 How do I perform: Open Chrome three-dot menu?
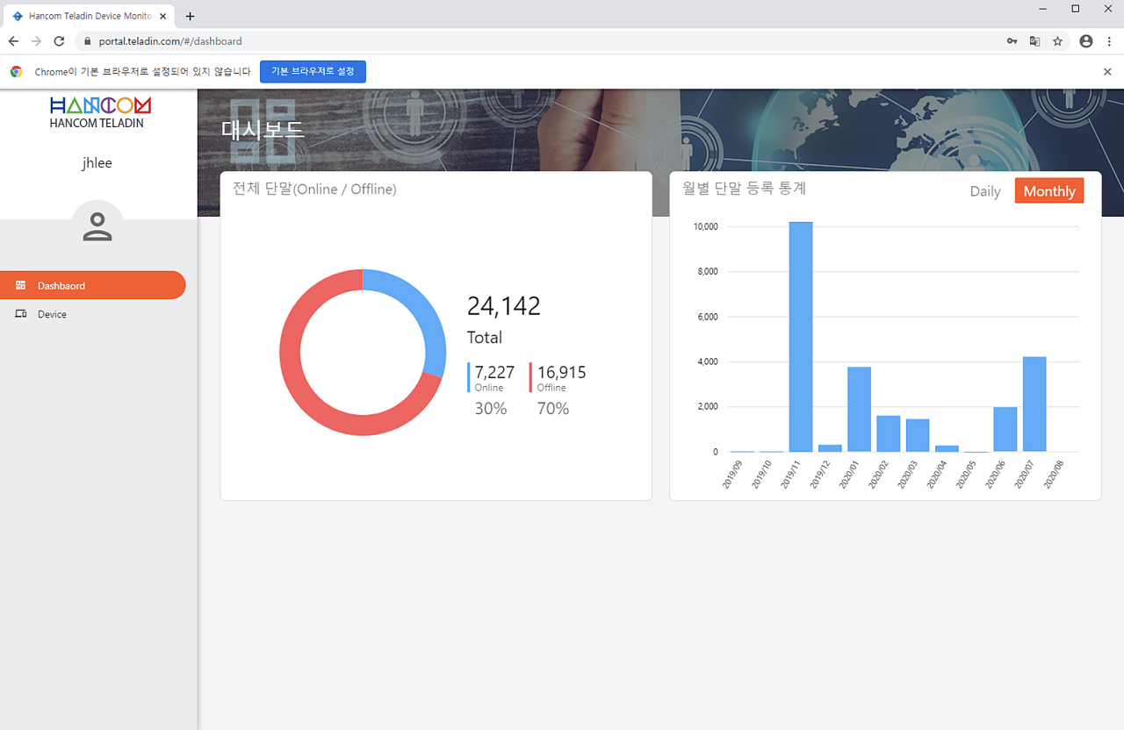pyautogui.click(x=1109, y=41)
